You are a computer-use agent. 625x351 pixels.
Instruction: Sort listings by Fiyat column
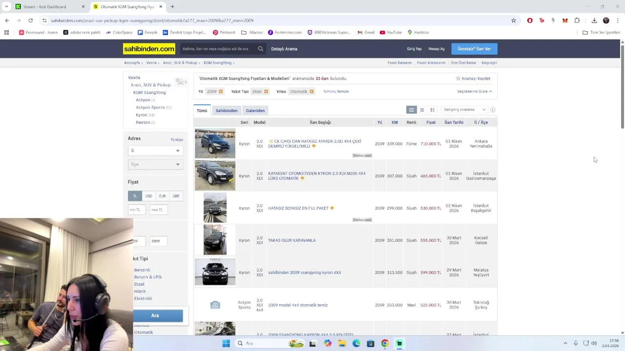tap(431, 122)
